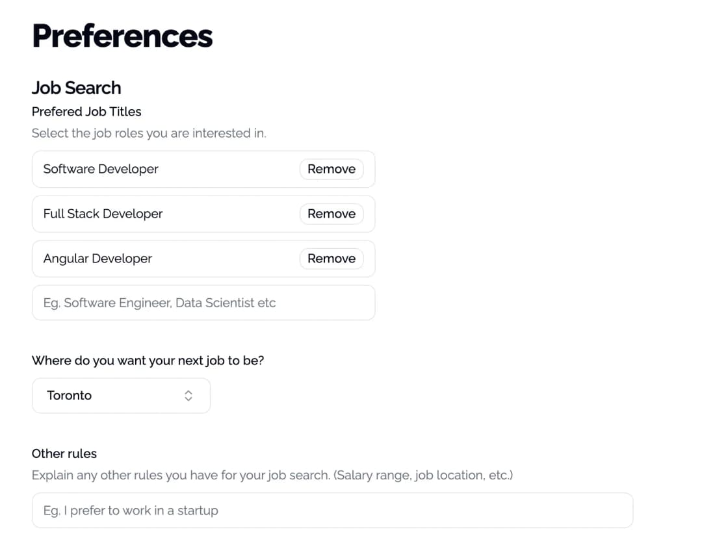Select the Angular Developer entry text
Screen dimensions: 702x547
click(x=97, y=259)
